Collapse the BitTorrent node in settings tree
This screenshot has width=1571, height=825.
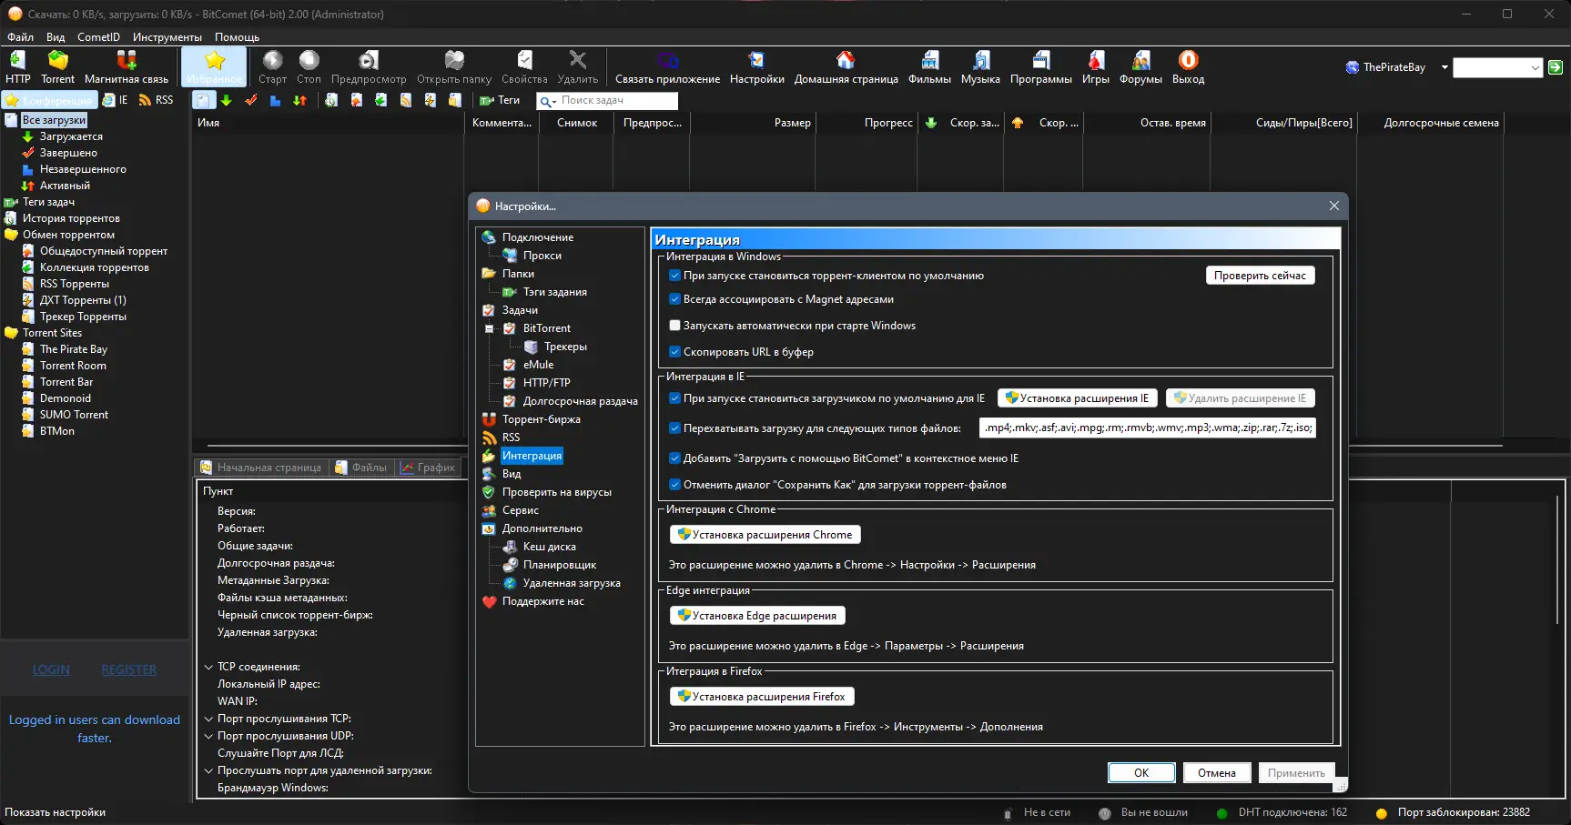point(489,328)
